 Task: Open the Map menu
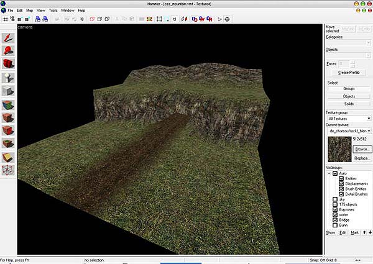[x=30, y=11]
